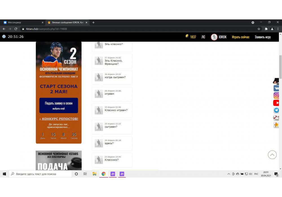
Task: Click the Windows search box
Action: click(40, 174)
